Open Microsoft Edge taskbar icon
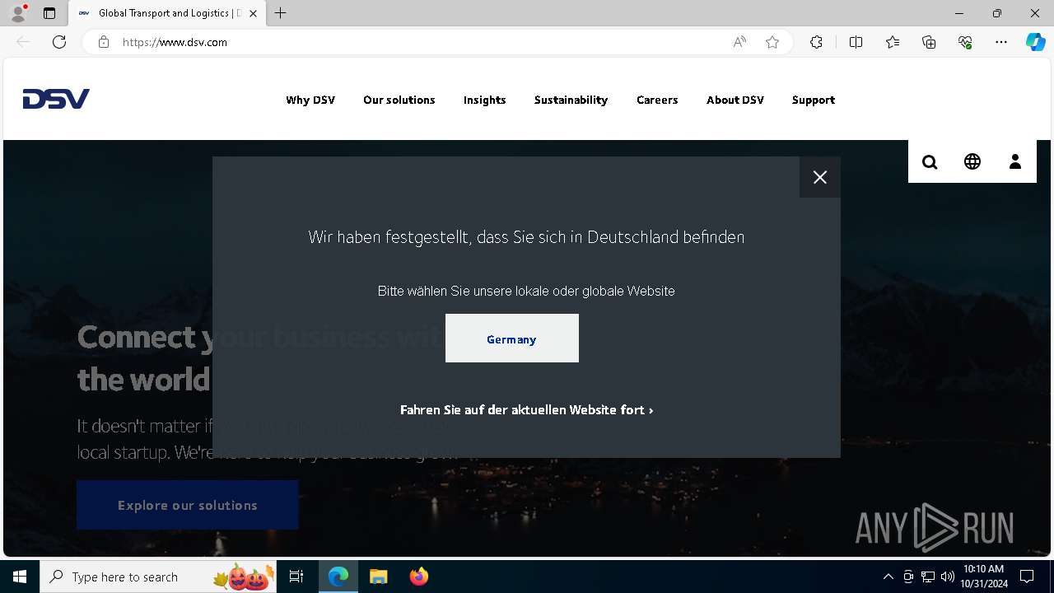Image resolution: width=1054 pixels, height=593 pixels. (x=338, y=577)
